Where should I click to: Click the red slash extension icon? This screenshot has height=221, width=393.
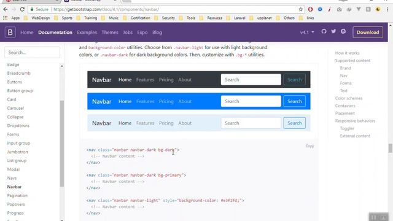click(x=329, y=10)
